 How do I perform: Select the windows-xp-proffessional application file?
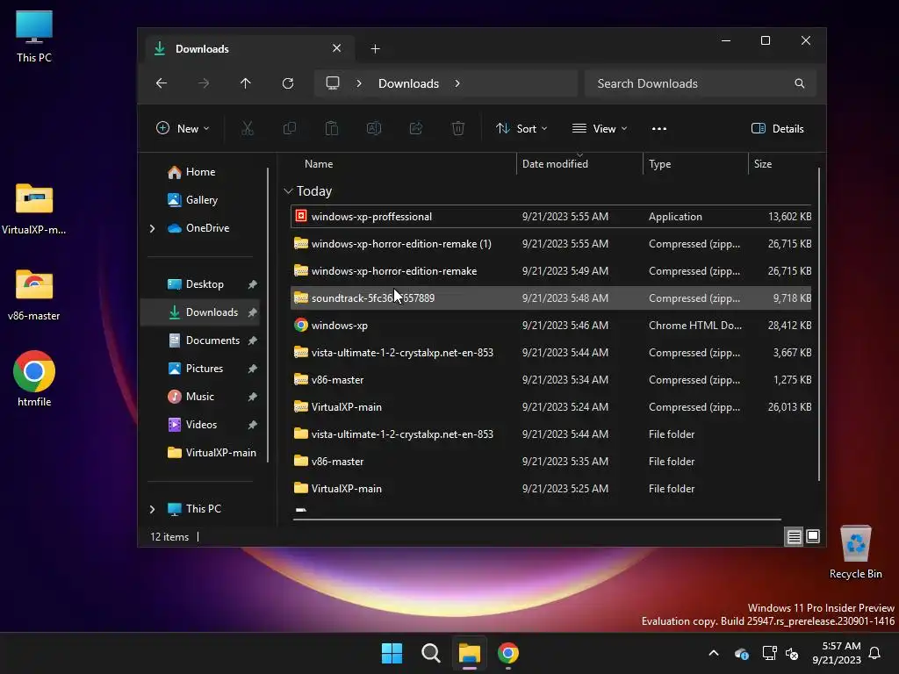[x=550, y=217]
